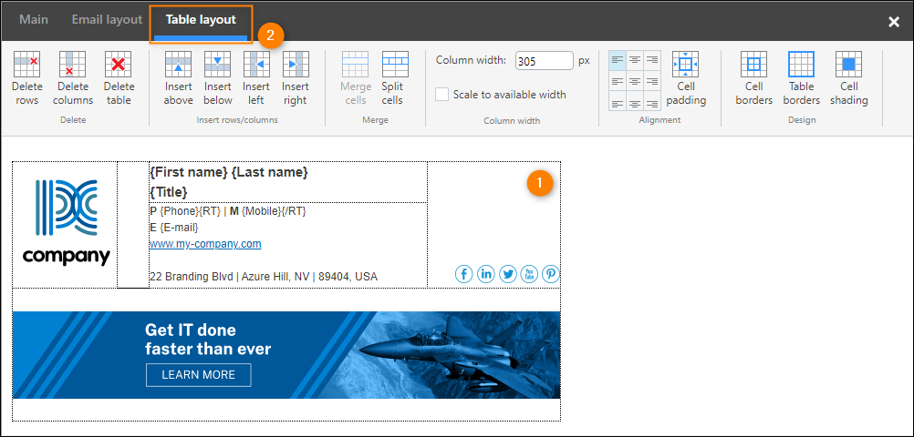Click the Facebook icon in the signature
This screenshot has height=437, width=914.
pyautogui.click(x=464, y=274)
